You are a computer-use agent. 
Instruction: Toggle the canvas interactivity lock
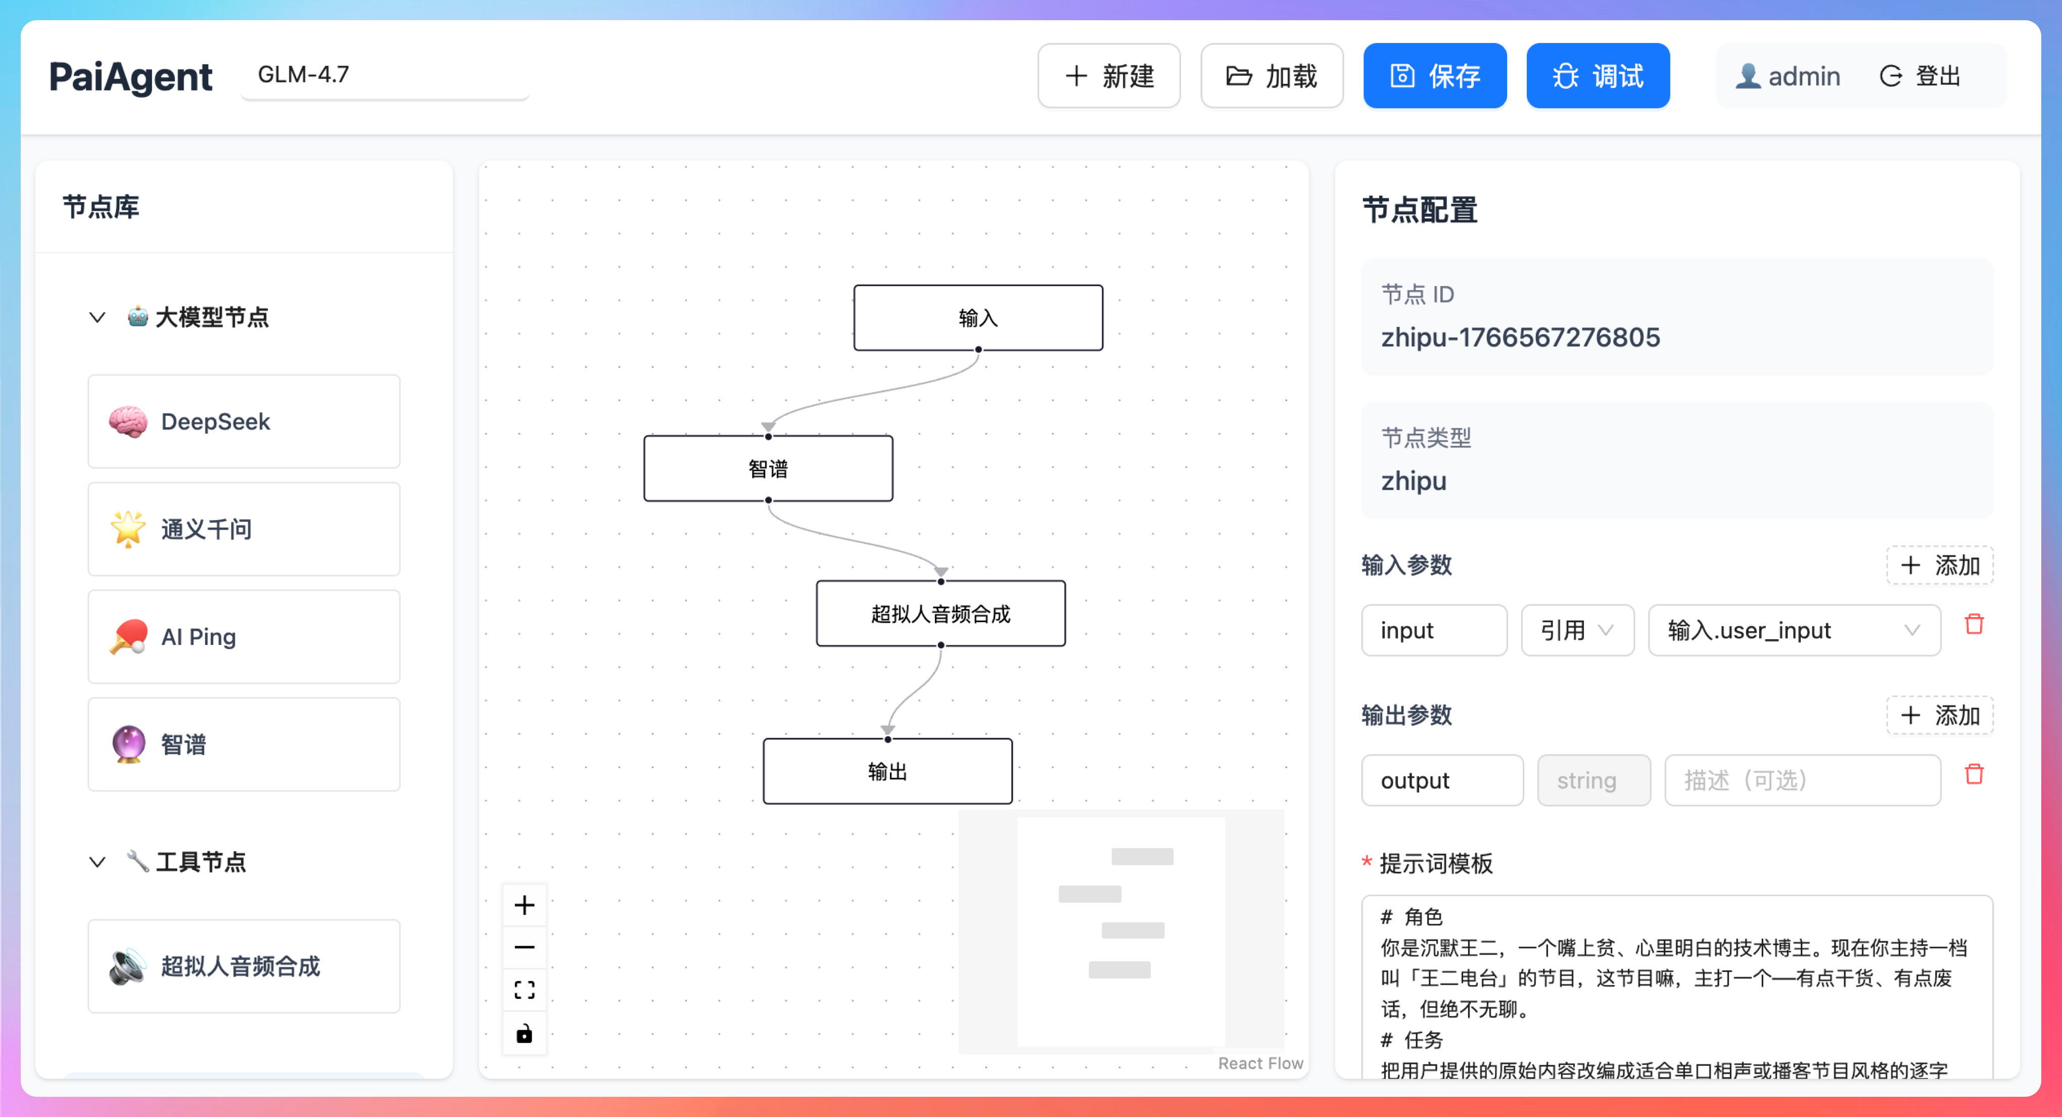[524, 1034]
